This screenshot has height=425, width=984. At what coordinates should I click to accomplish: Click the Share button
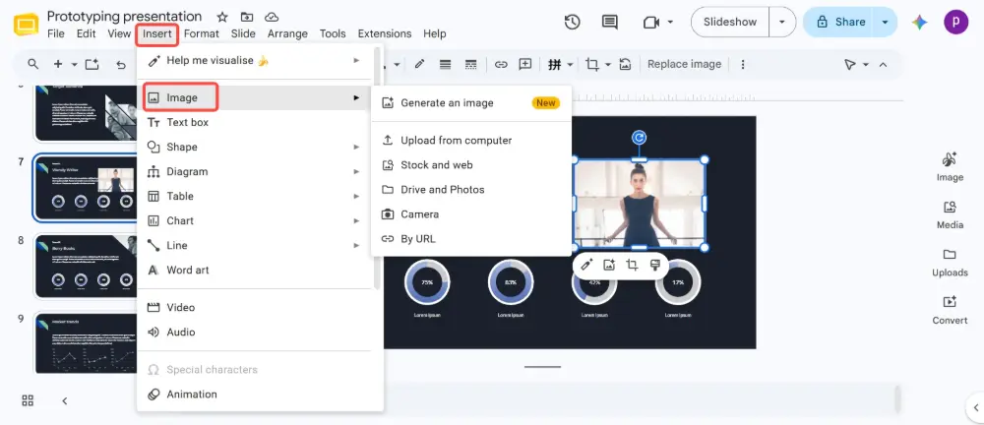click(x=840, y=22)
